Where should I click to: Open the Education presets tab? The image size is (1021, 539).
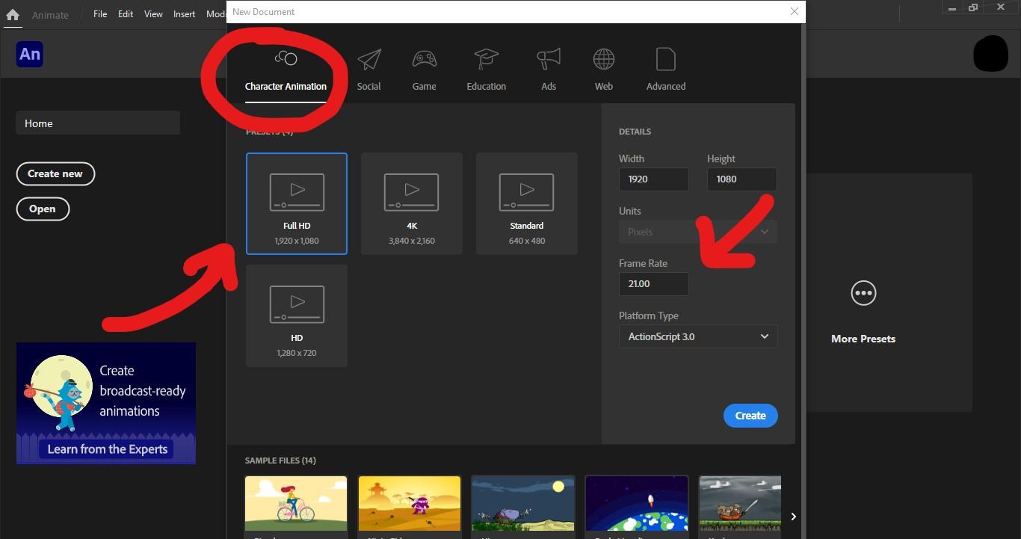coord(486,71)
